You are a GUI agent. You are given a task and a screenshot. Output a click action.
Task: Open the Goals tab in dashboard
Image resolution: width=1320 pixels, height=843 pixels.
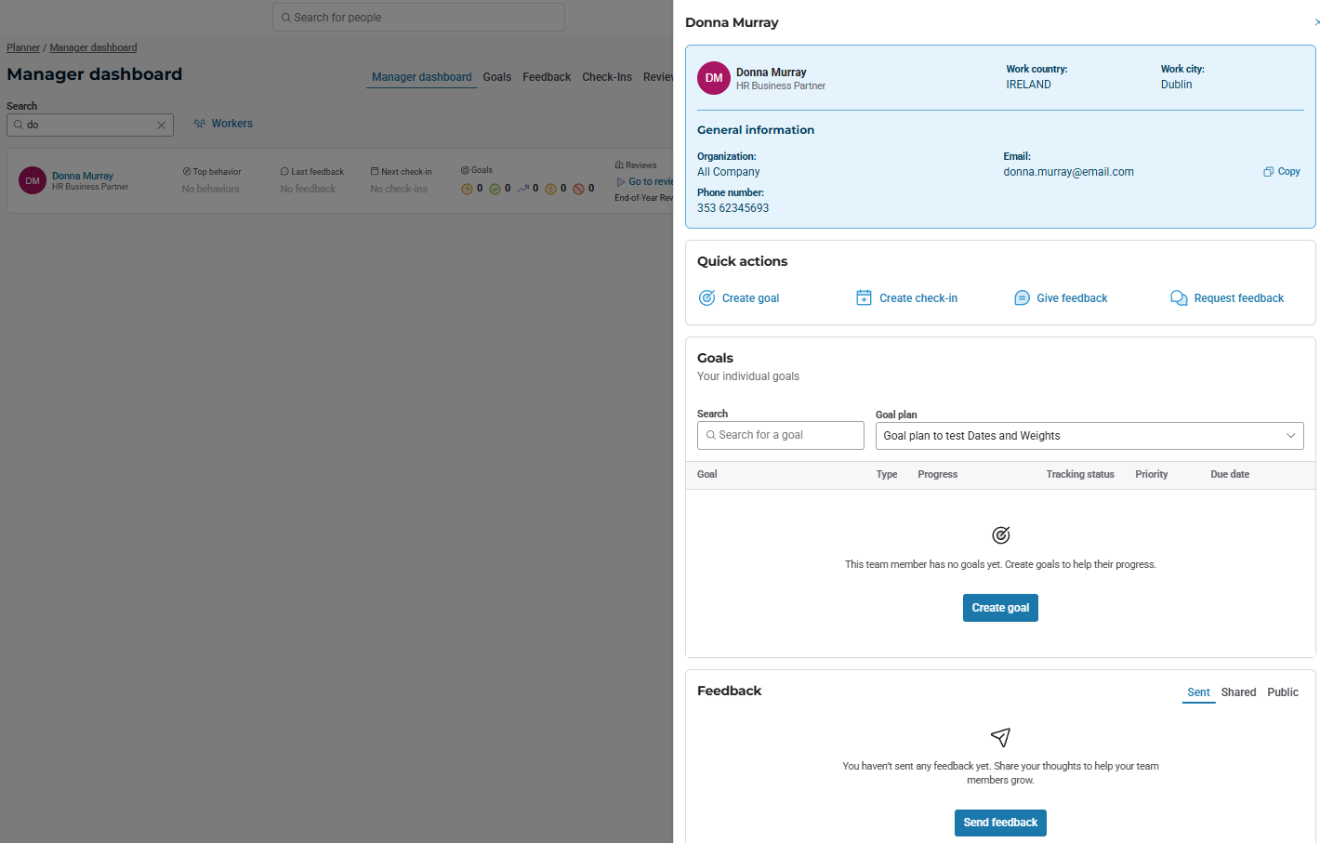click(496, 77)
